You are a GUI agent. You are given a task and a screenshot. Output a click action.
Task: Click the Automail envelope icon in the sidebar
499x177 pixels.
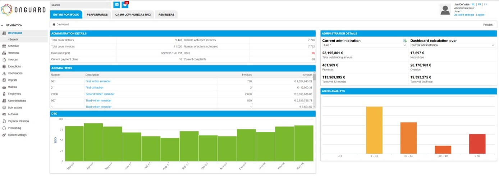[4, 114]
